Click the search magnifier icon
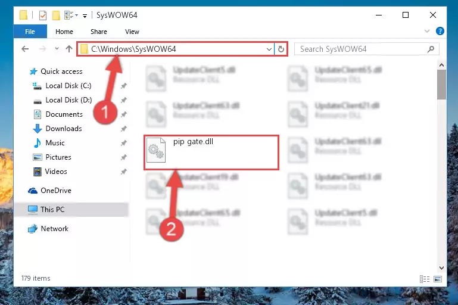The image size is (458, 305). pyautogui.click(x=431, y=49)
